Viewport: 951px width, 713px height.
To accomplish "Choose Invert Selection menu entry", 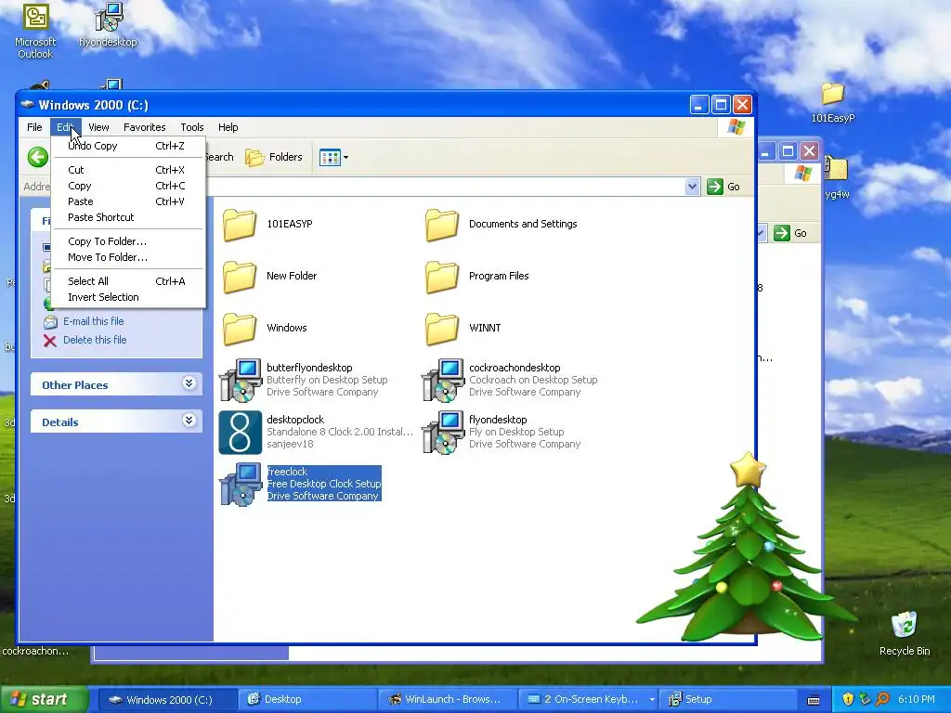I will coord(128,298).
